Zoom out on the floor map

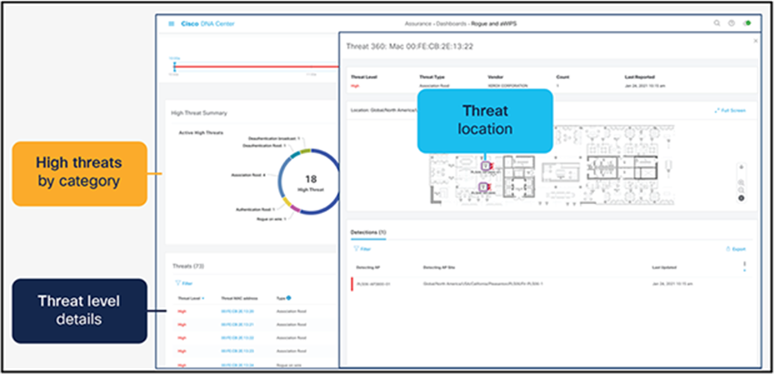[741, 190]
